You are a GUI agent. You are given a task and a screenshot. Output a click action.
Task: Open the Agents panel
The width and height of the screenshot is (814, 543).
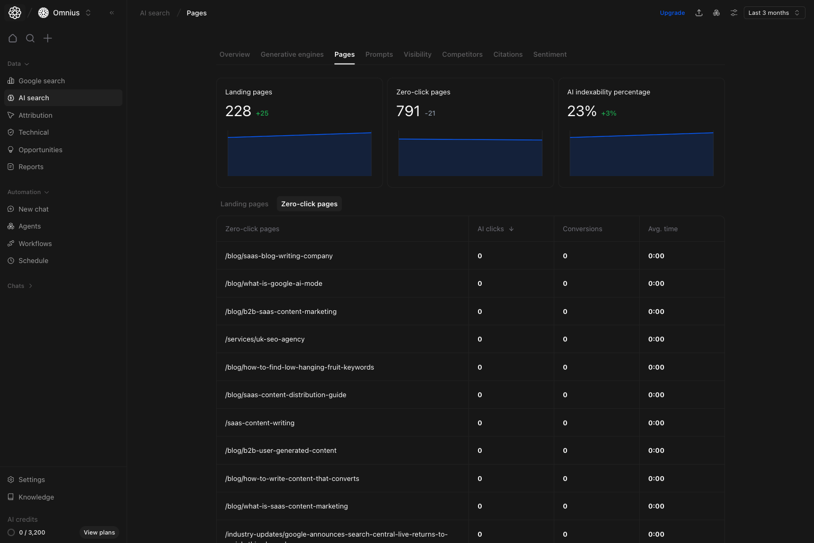(29, 226)
